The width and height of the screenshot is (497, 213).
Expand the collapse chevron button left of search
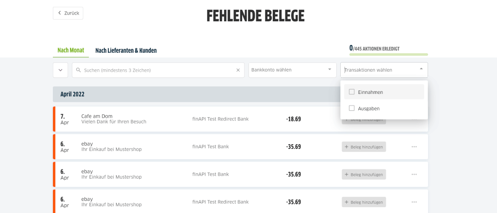coord(60,70)
